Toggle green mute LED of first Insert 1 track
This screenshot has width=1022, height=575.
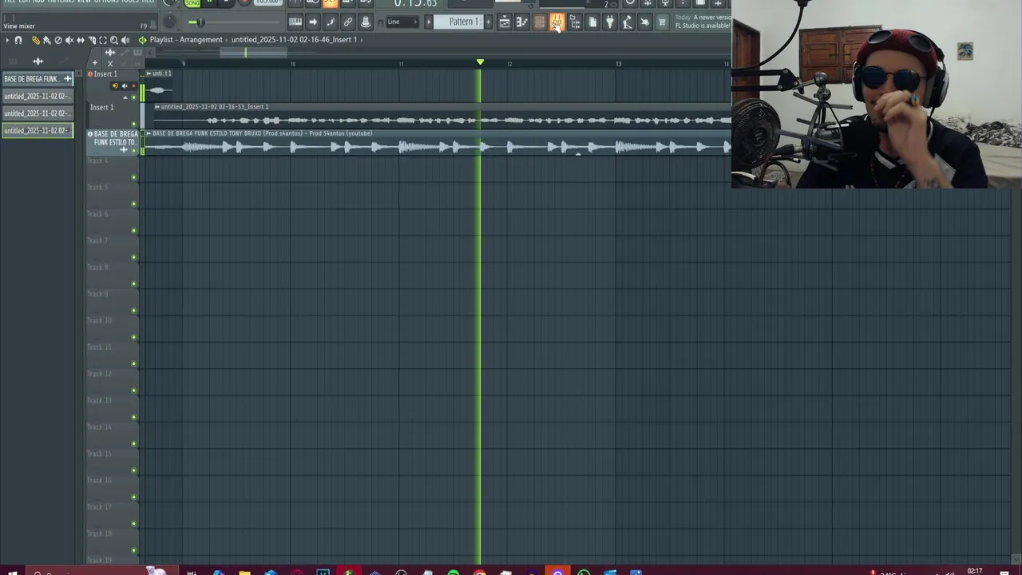(133, 97)
